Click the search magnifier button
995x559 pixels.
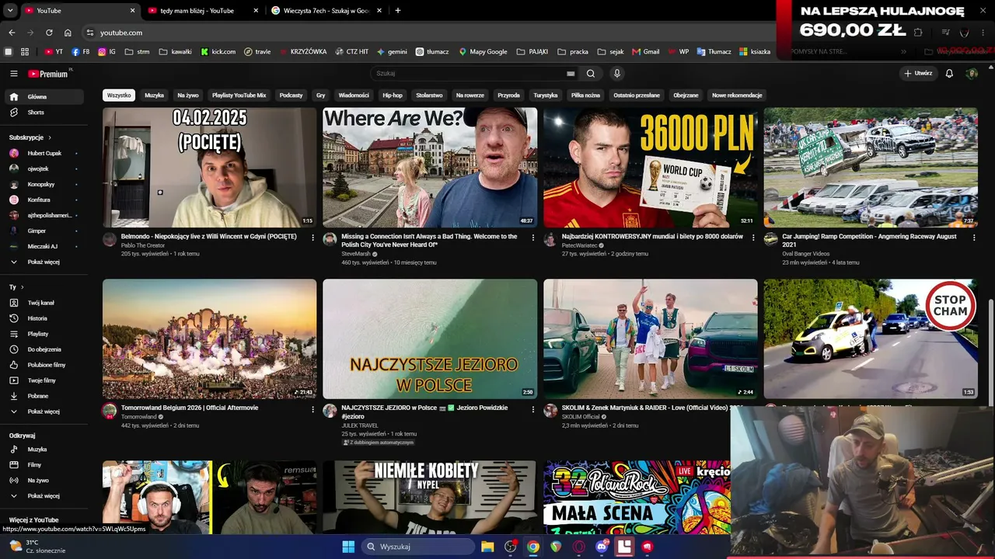(x=591, y=74)
